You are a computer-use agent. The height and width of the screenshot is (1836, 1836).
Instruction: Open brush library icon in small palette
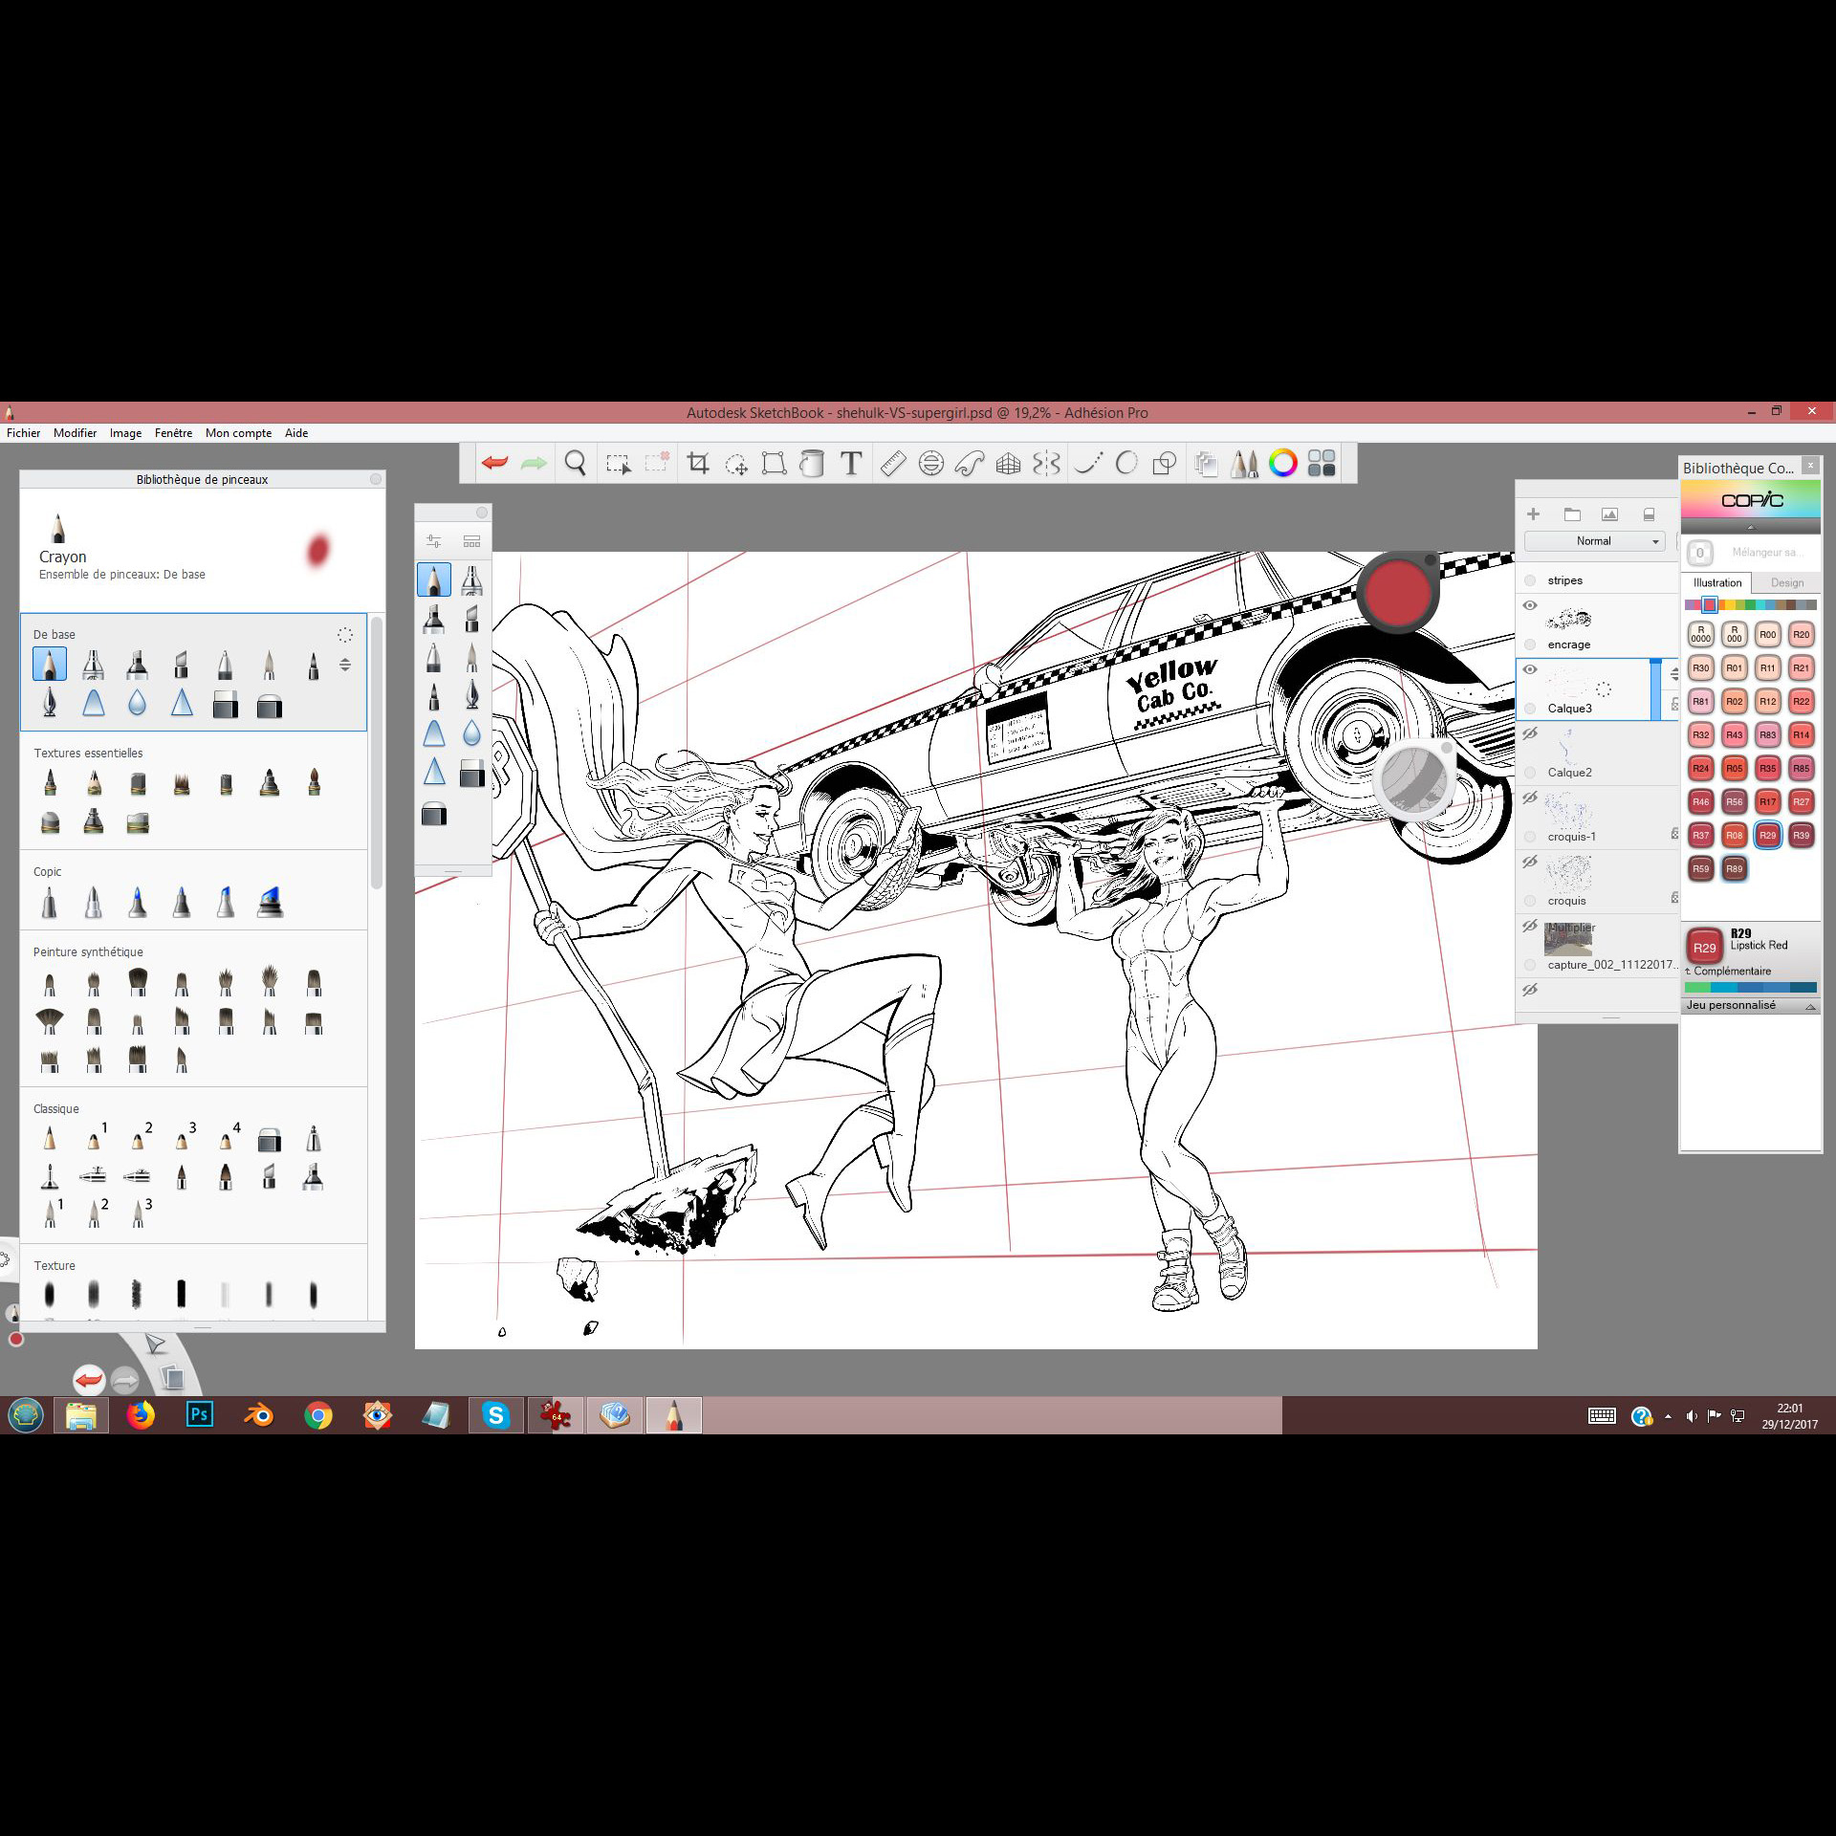(471, 541)
